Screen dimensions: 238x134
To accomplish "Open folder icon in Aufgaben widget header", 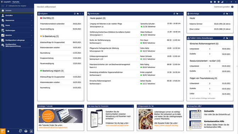I will pos(78,14).
